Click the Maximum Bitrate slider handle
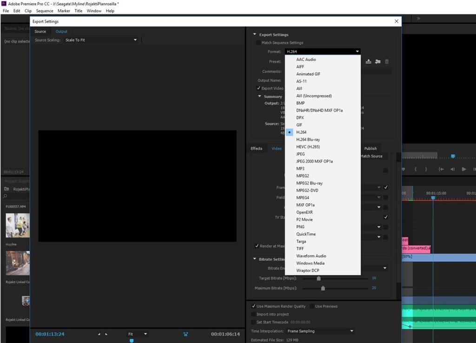Viewport: 476px width, 343px height. tap(323, 288)
